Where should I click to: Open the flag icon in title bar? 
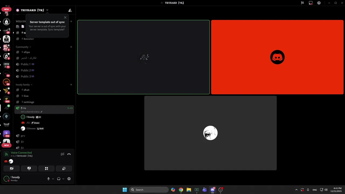click(302, 3)
